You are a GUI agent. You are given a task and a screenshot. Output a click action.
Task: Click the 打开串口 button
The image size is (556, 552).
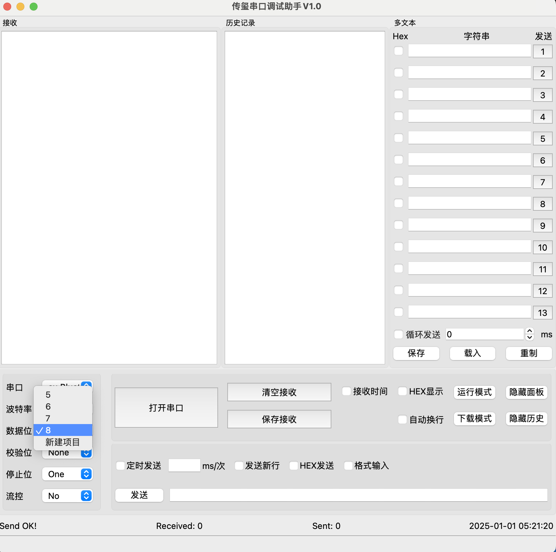click(166, 408)
